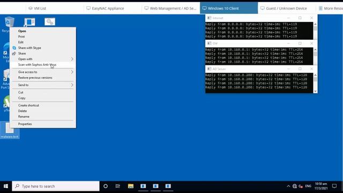Click the AD Server window command prompt icon
The image size is (343, 193).
(x=209, y=69)
